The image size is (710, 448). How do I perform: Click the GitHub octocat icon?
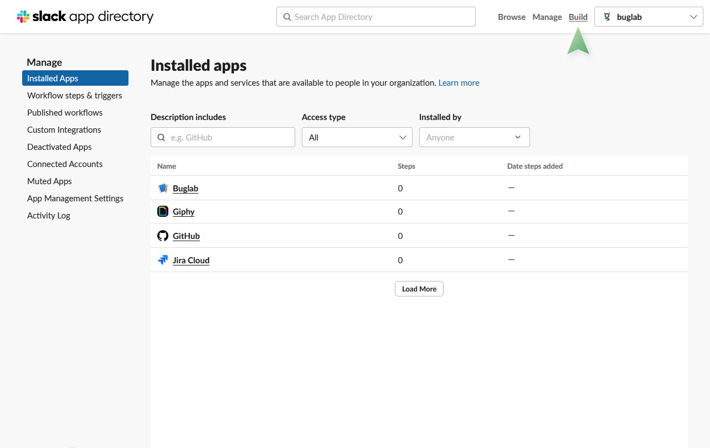point(163,236)
